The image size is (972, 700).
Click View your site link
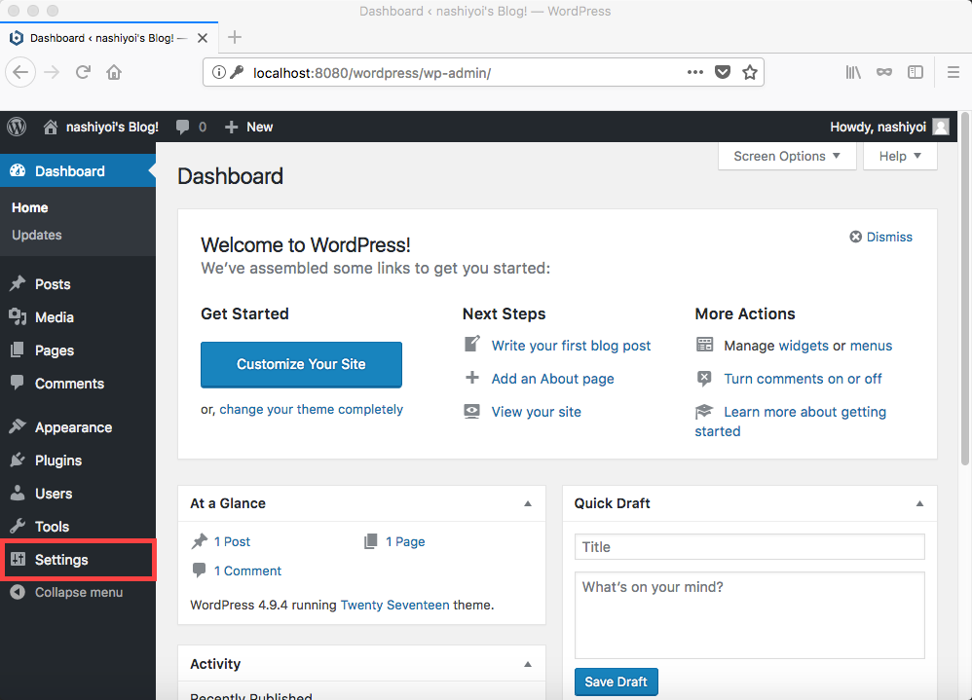[x=537, y=412]
